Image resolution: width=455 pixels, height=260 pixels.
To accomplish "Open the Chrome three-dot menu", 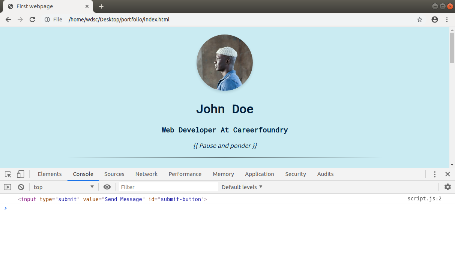I will pyautogui.click(x=447, y=20).
